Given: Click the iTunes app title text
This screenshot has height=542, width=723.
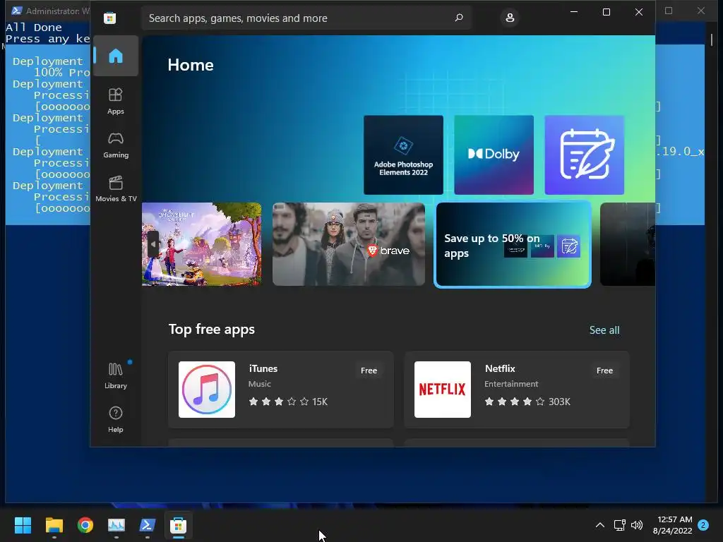Looking at the screenshot, I should [263, 368].
